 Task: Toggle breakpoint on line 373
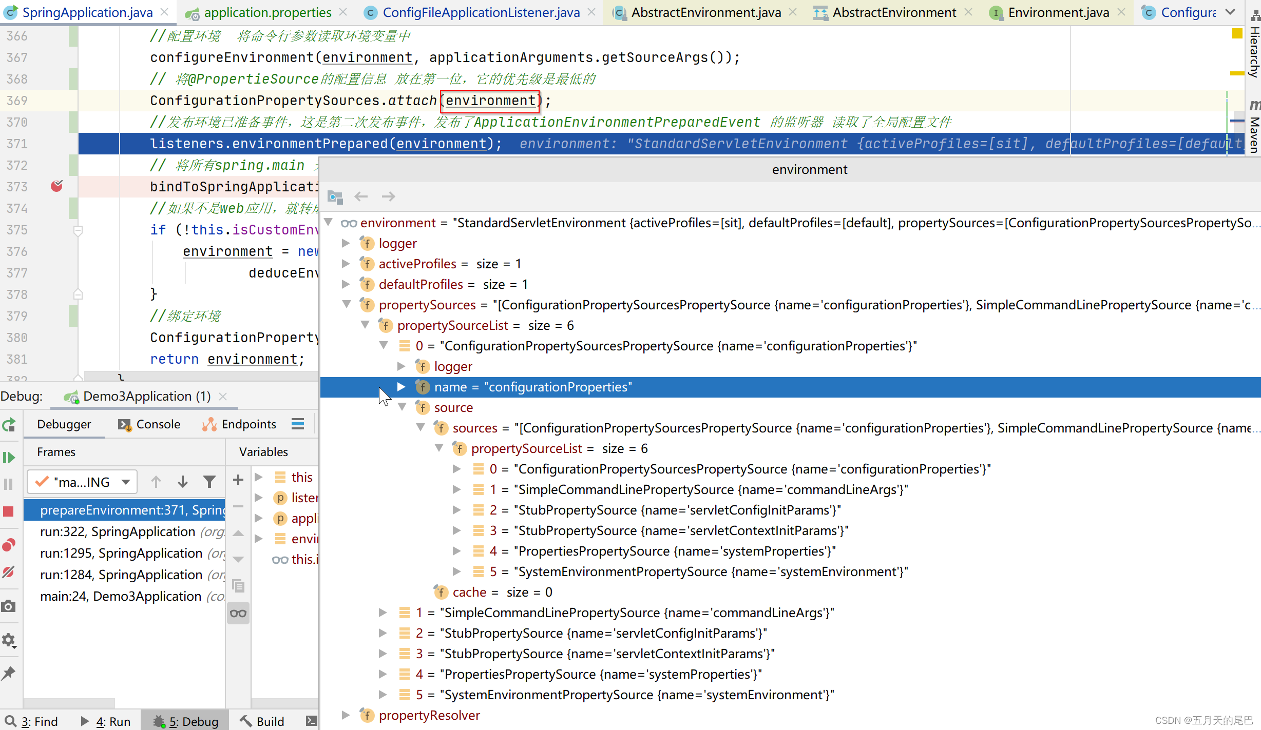56,186
